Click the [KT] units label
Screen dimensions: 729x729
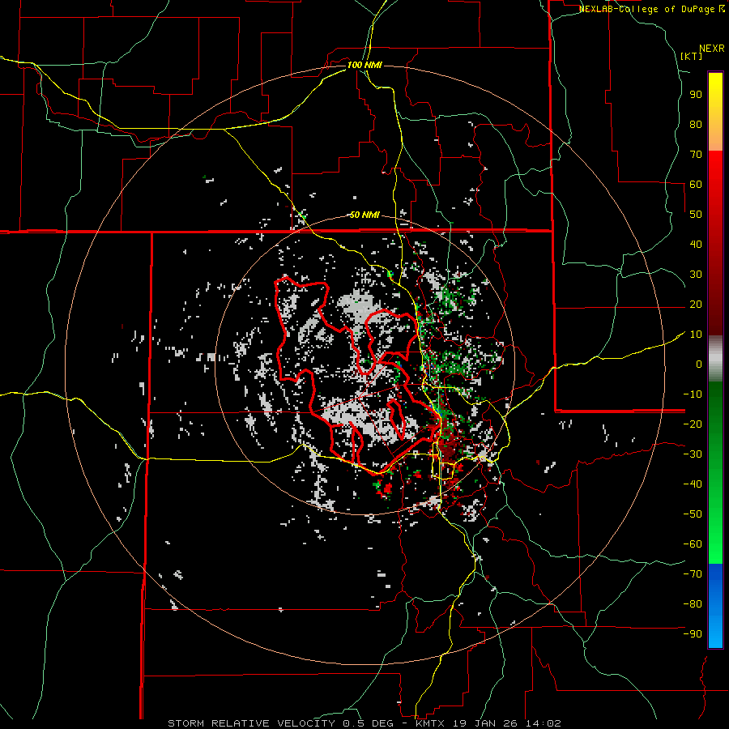click(x=692, y=56)
